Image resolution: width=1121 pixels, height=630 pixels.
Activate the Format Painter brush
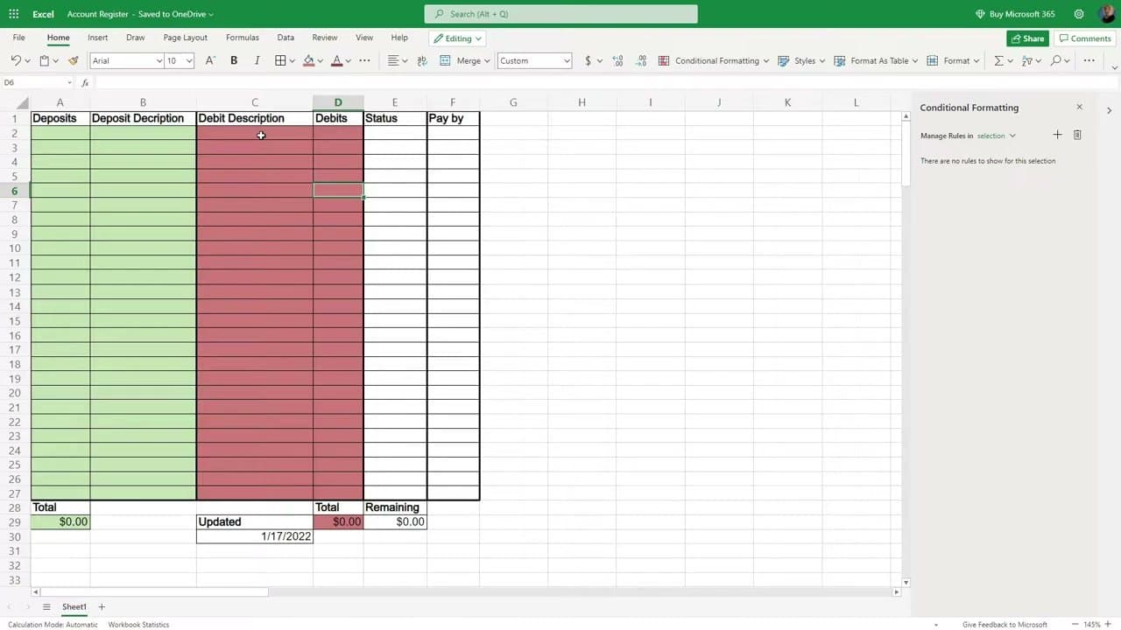pyautogui.click(x=73, y=60)
